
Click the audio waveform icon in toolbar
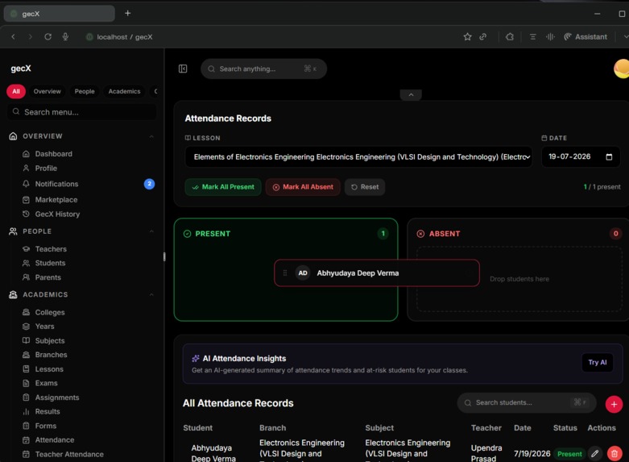[550, 36]
